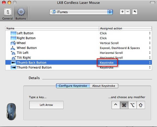Click the Tilt Left row icon
The image size is (157, 127).
(x=13, y=53)
